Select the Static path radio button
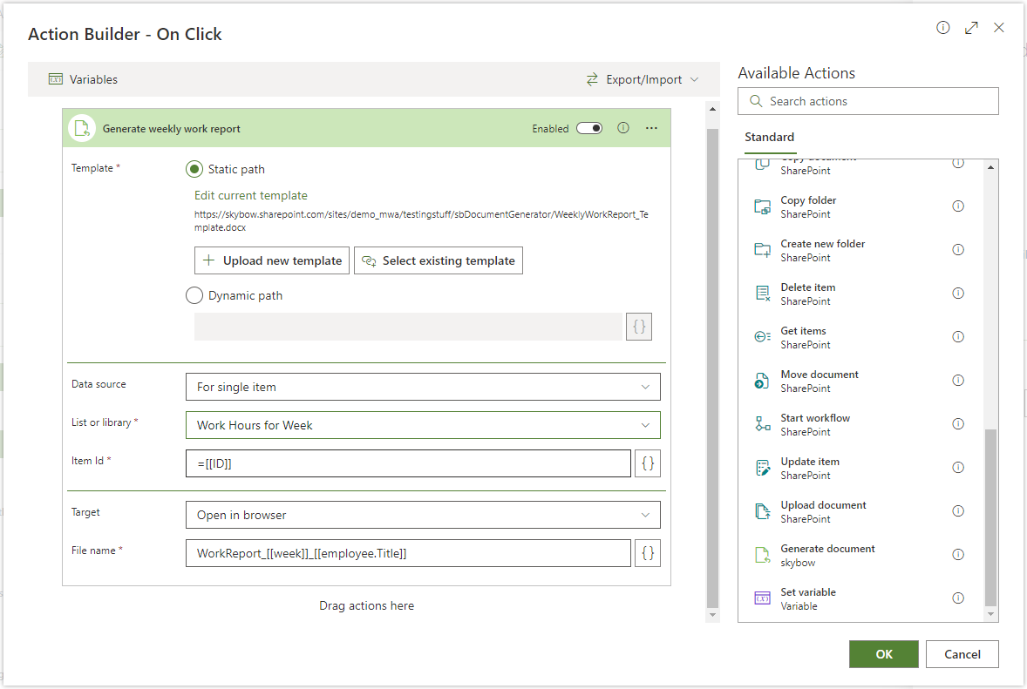1027x689 pixels. click(x=194, y=169)
